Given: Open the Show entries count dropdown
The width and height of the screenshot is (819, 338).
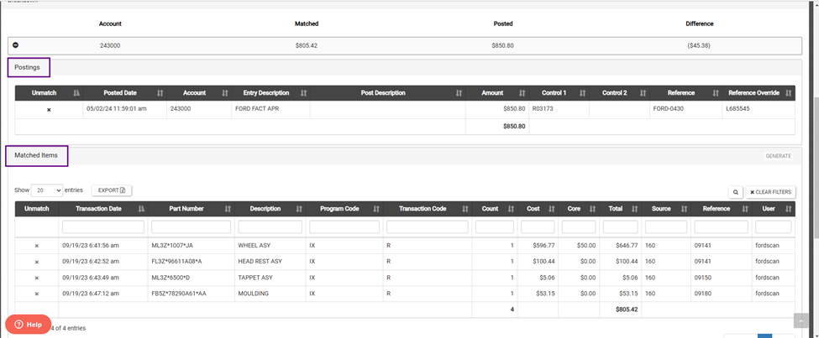Looking at the screenshot, I should coord(47,190).
